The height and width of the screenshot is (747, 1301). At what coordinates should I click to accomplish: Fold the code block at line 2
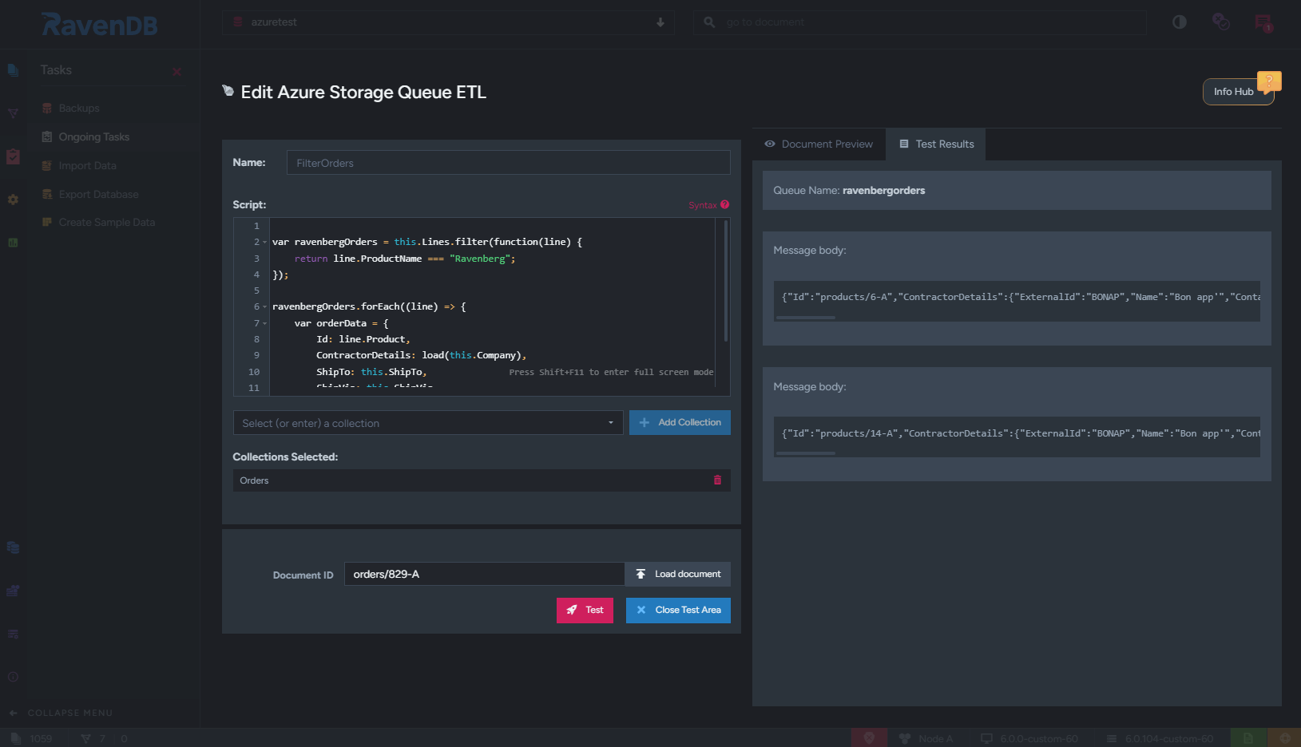[x=265, y=242]
